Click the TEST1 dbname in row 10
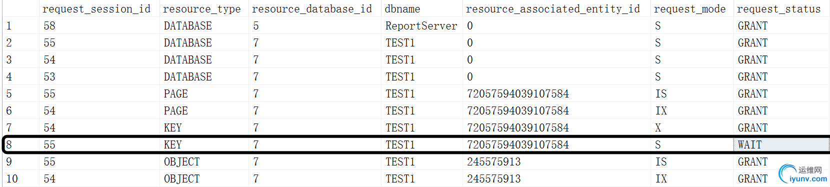Screen dimensions: 830x187 421,178
